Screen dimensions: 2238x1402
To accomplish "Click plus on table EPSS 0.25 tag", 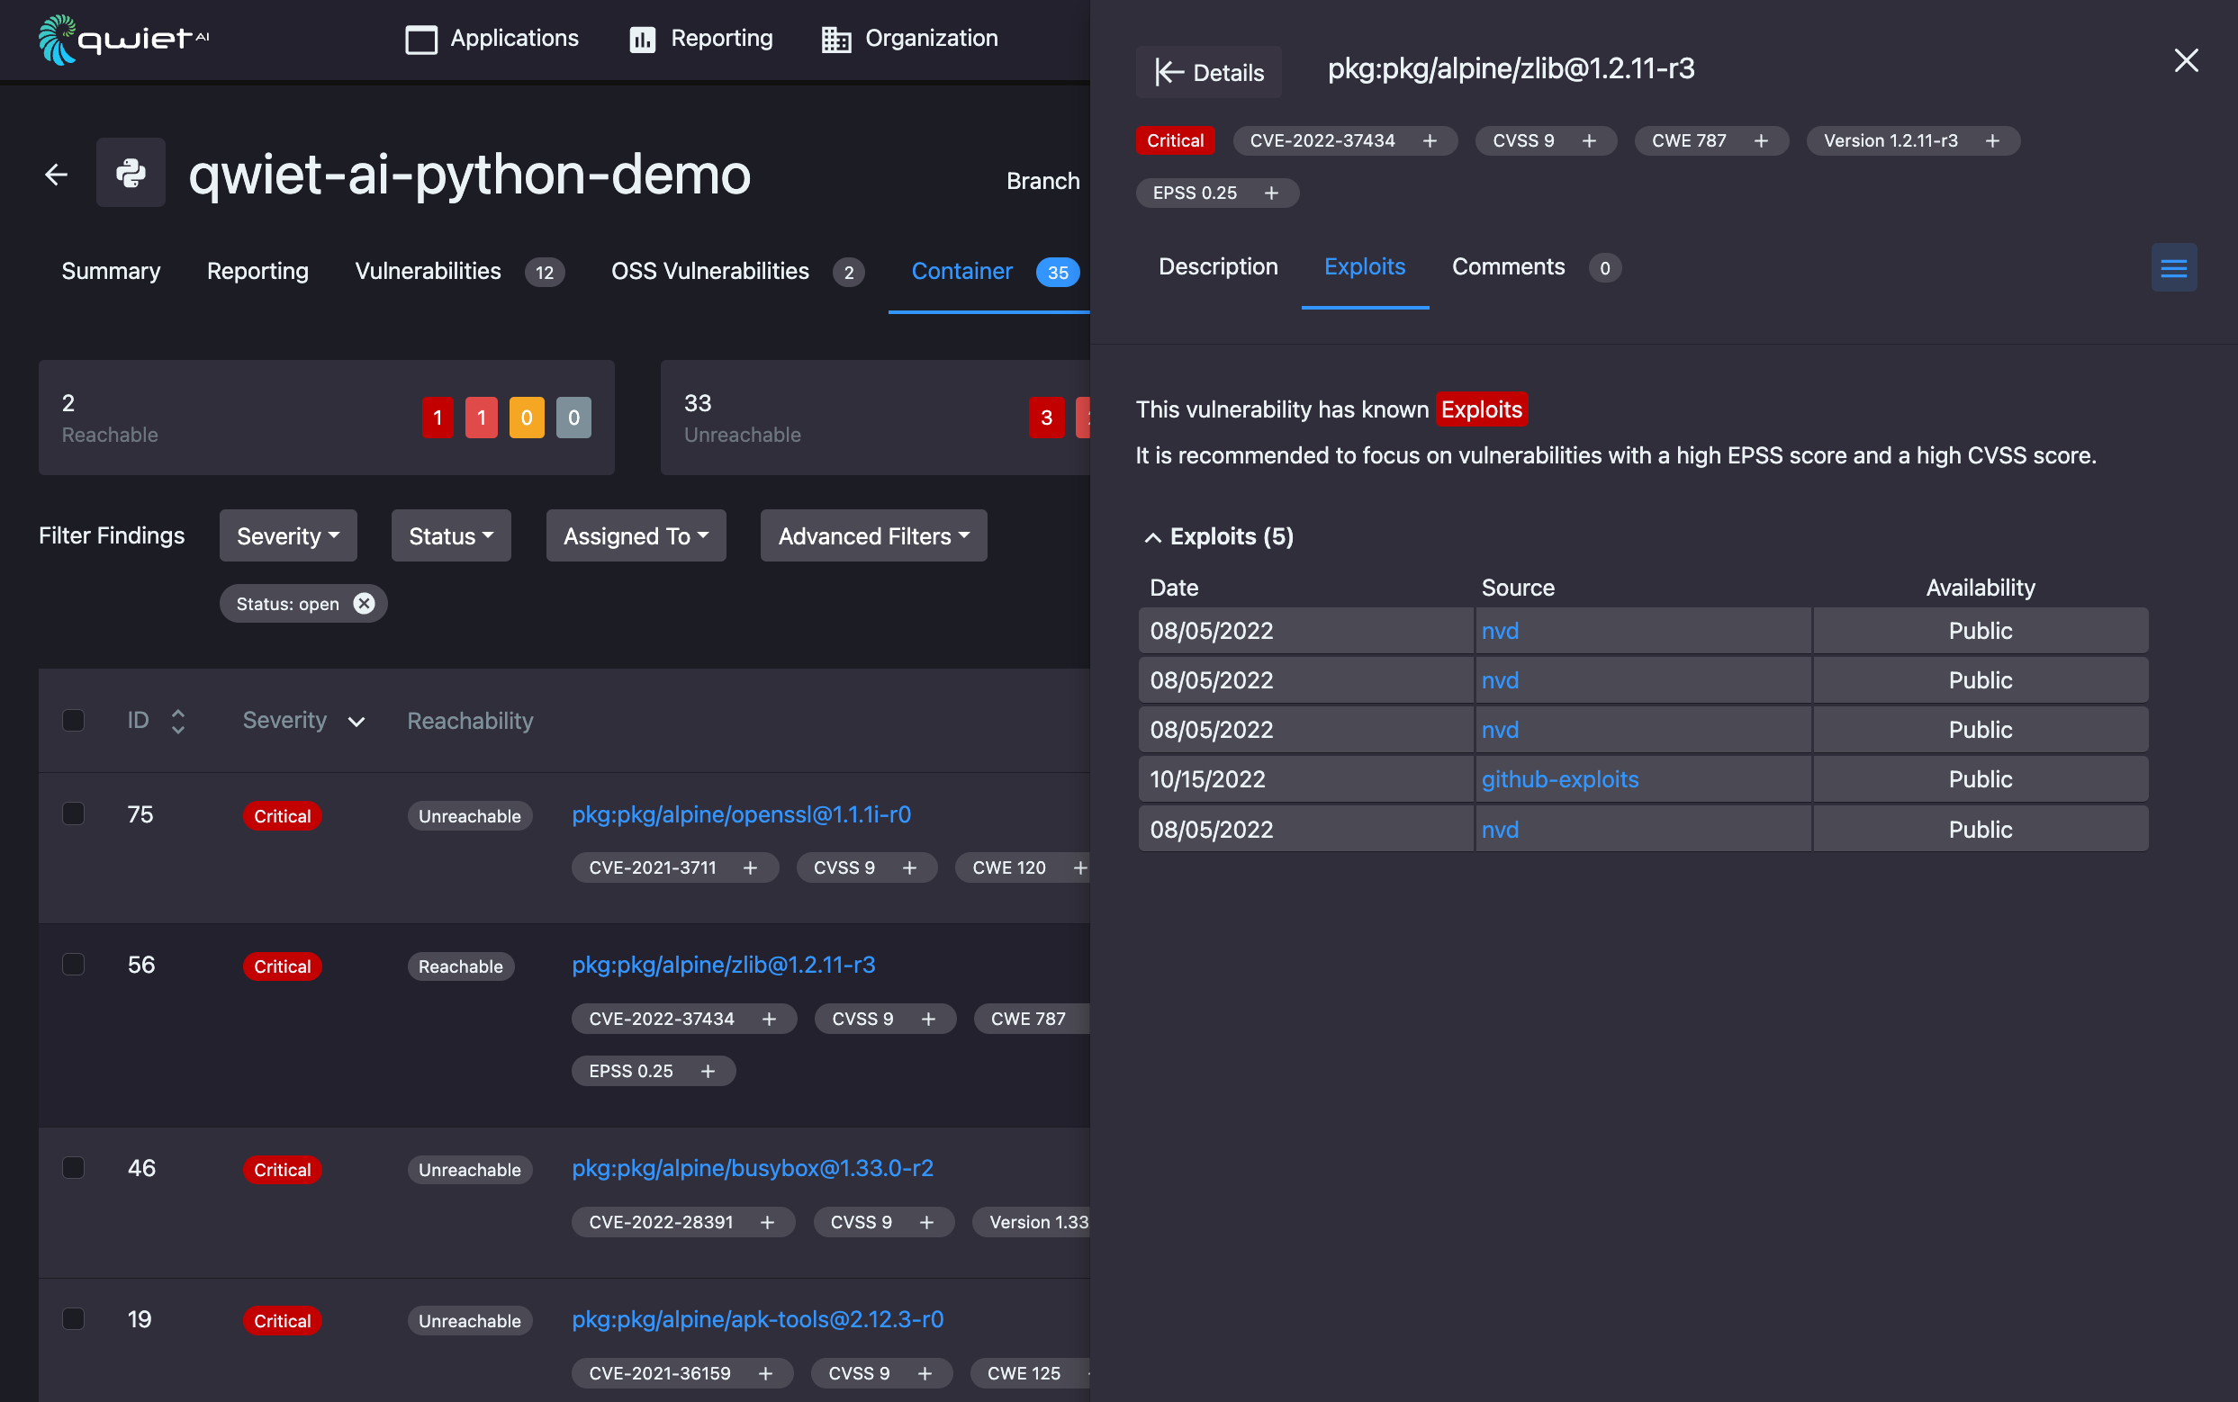I will (708, 1071).
